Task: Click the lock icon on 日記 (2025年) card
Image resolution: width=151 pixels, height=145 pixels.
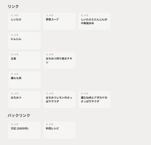Action: [12, 124]
